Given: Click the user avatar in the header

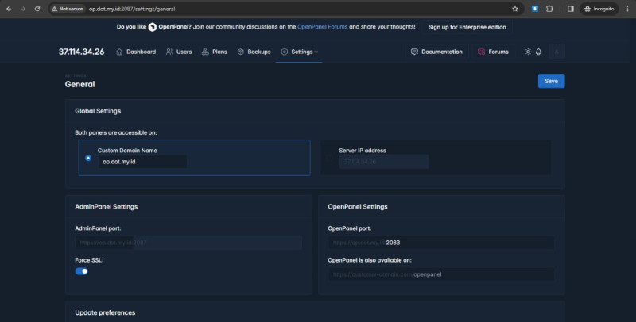Looking at the screenshot, I should tap(556, 52).
